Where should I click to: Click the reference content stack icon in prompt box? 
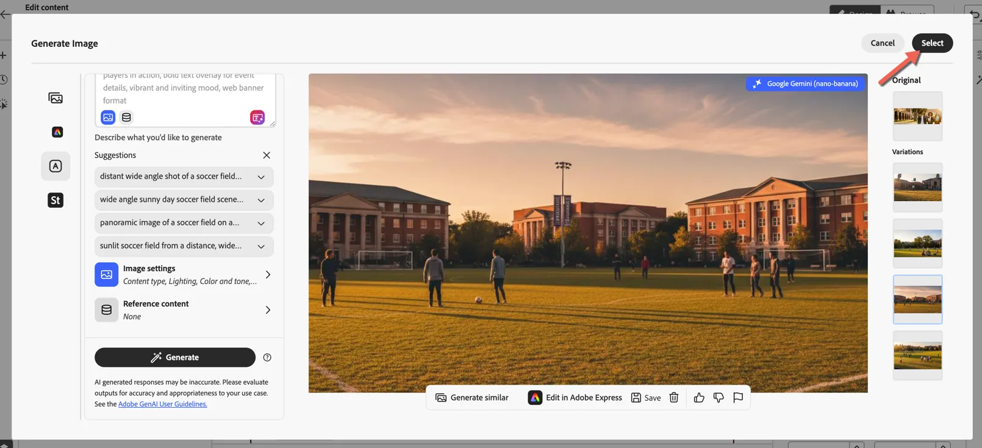[x=126, y=117]
